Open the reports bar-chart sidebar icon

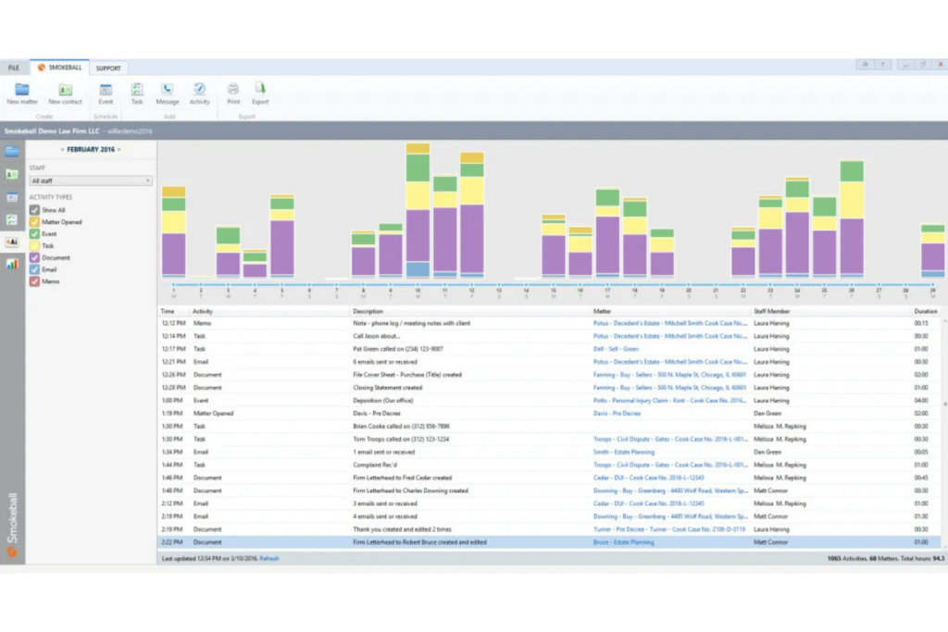[x=12, y=264]
